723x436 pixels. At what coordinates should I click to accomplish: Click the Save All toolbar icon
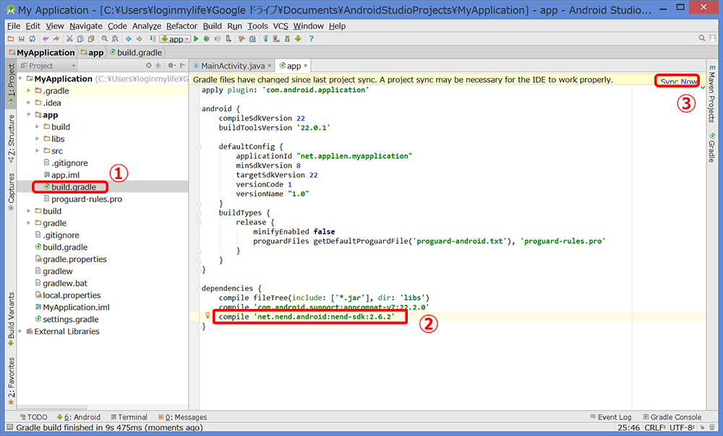21,39
